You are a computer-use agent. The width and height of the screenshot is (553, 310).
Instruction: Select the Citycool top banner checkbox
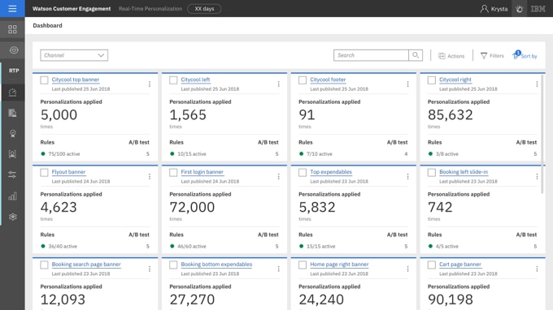pyautogui.click(x=44, y=80)
